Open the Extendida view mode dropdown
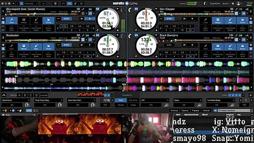 tap(31, 4)
